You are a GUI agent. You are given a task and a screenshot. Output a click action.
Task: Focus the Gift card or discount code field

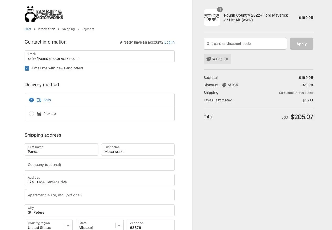245,44
